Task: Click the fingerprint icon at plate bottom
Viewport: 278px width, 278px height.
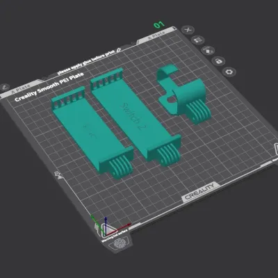Action: 120,243
